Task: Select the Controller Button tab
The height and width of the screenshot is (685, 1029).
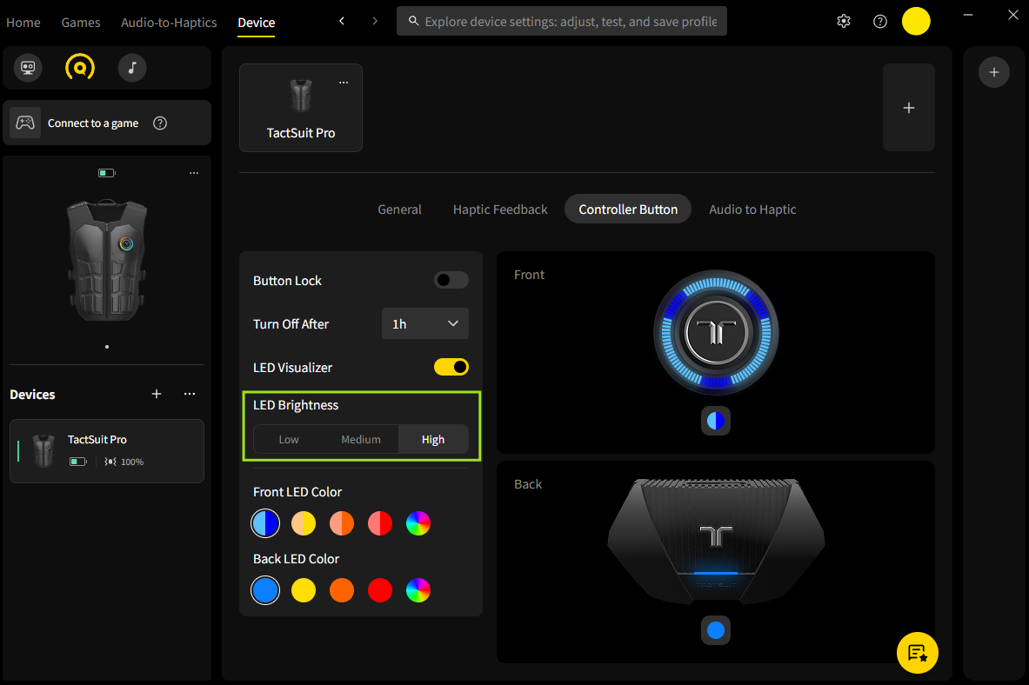Action: click(628, 209)
